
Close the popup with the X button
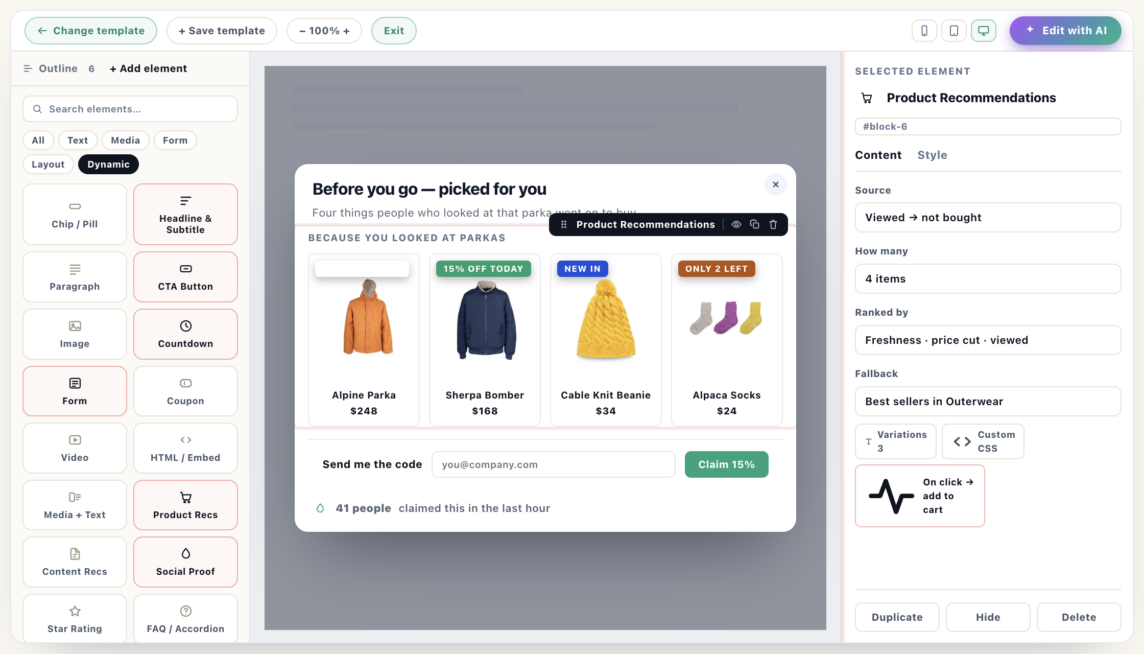coord(775,184)
